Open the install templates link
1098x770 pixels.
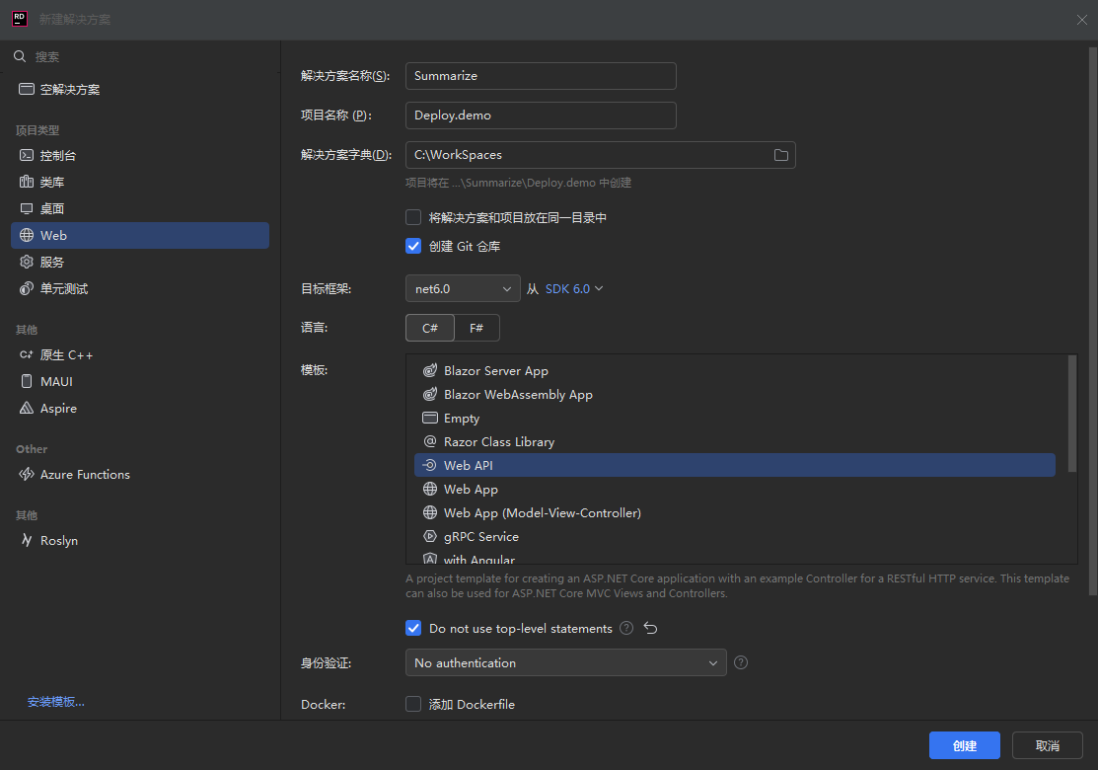coord(56,702)
